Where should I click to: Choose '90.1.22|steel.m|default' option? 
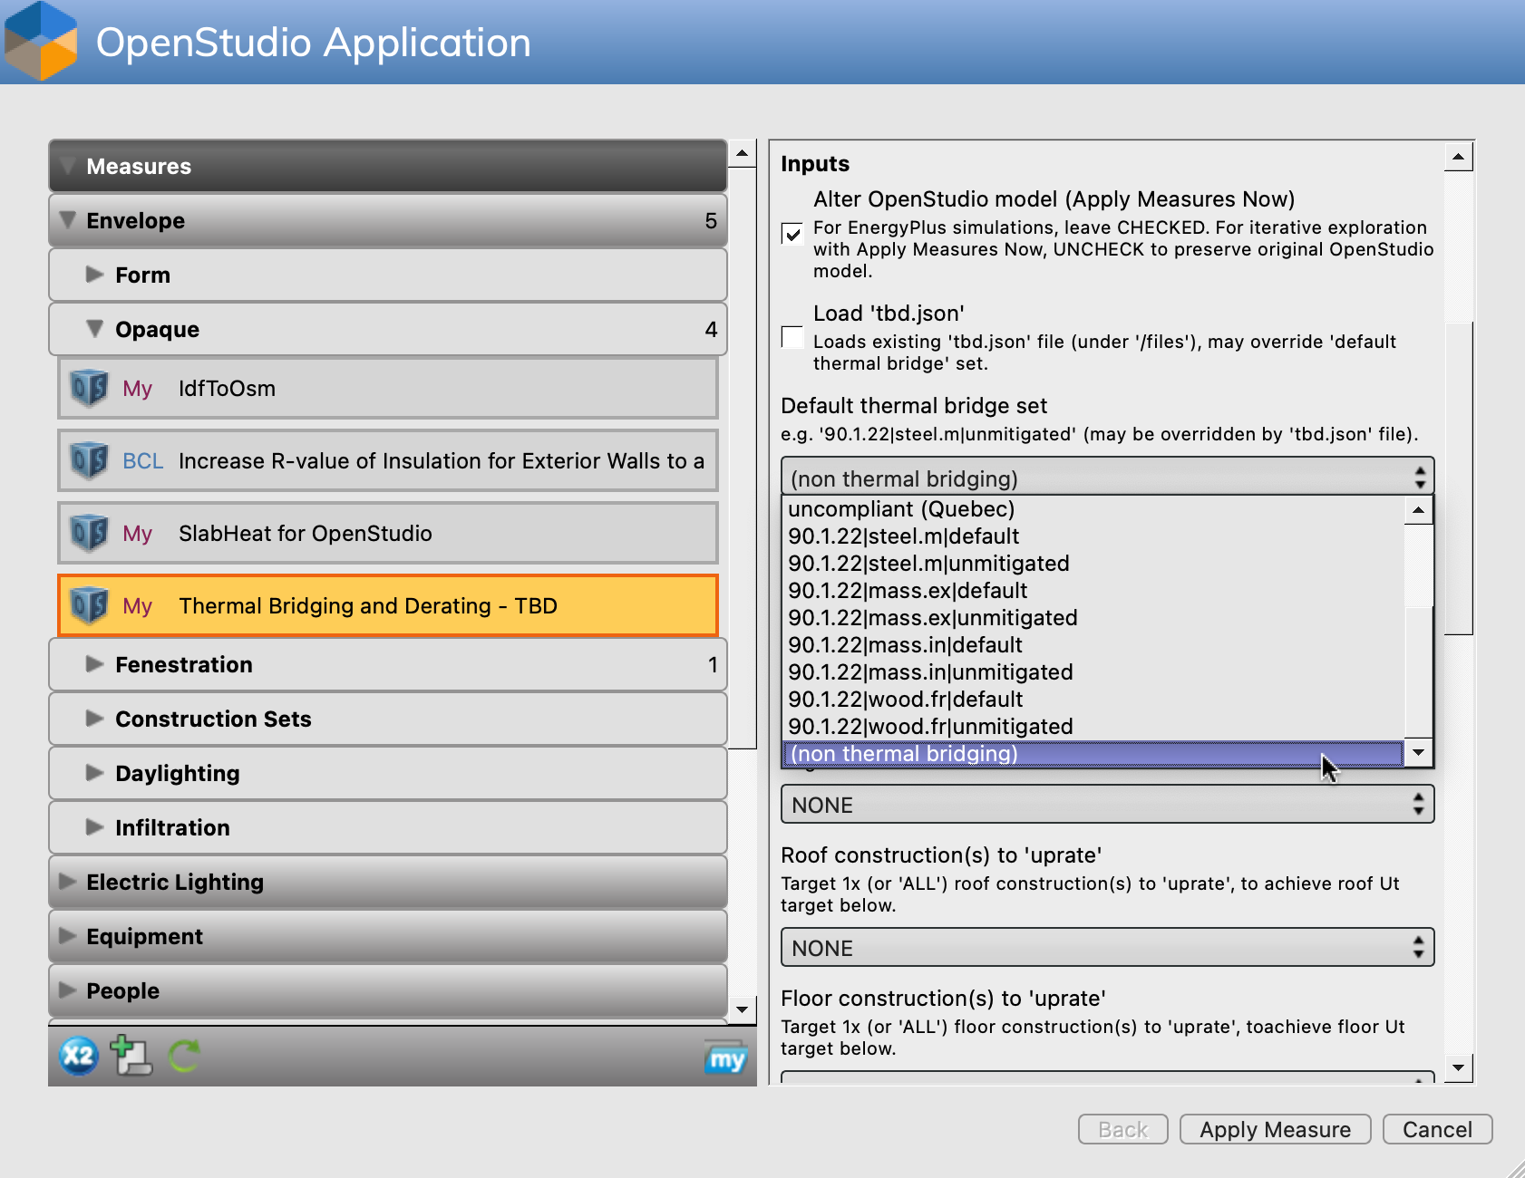tap(1093, 536)
